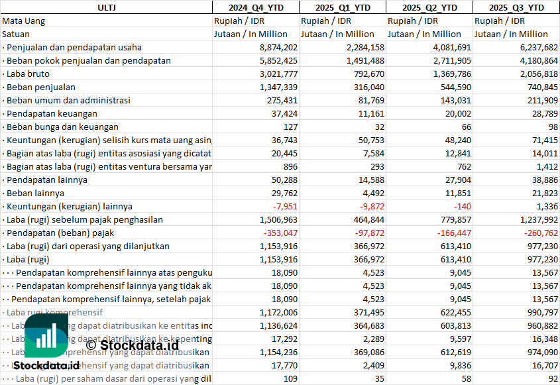Click the Beban penjualan row label
Viewport: 560px width, 385px height.
(x=40, y=87)
